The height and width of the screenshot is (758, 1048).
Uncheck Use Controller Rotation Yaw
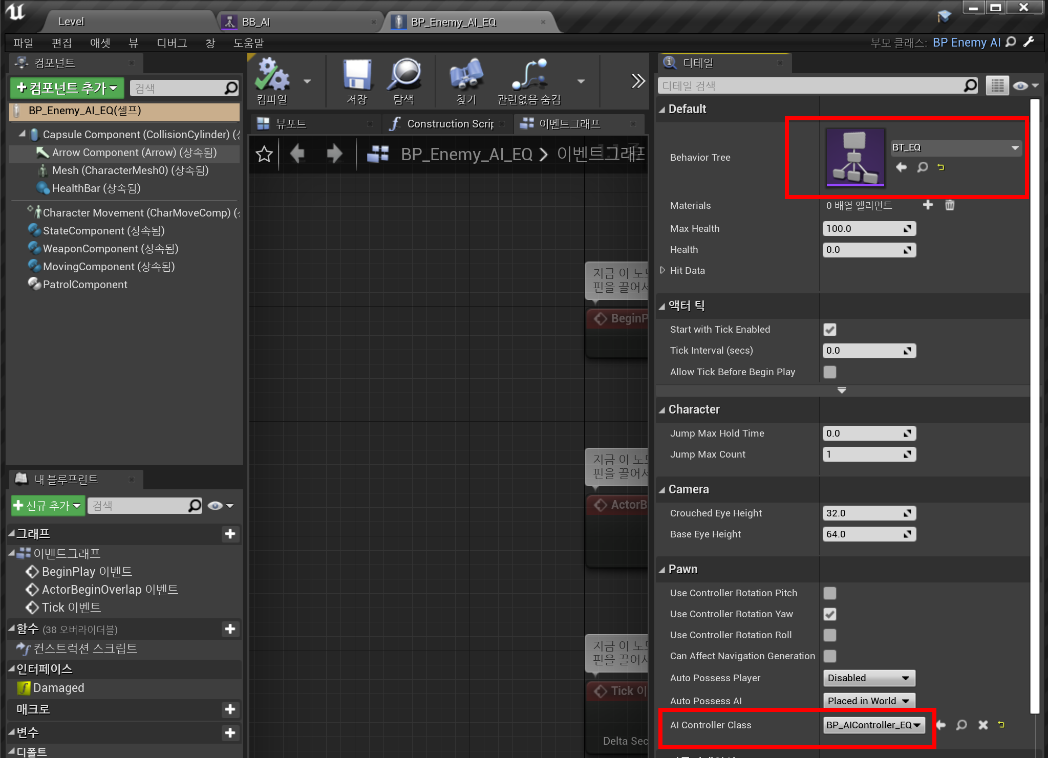click(830, 614)
